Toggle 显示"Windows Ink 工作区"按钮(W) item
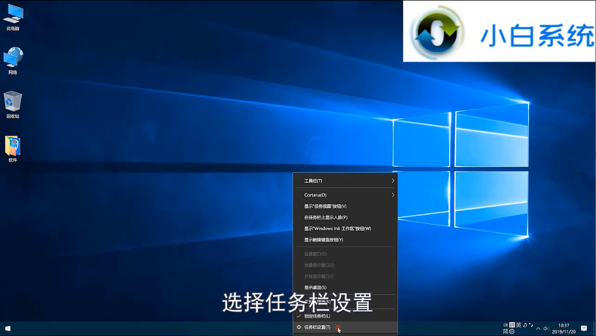The height and width of the screenshot is (336, 596). tap(345, 229)
